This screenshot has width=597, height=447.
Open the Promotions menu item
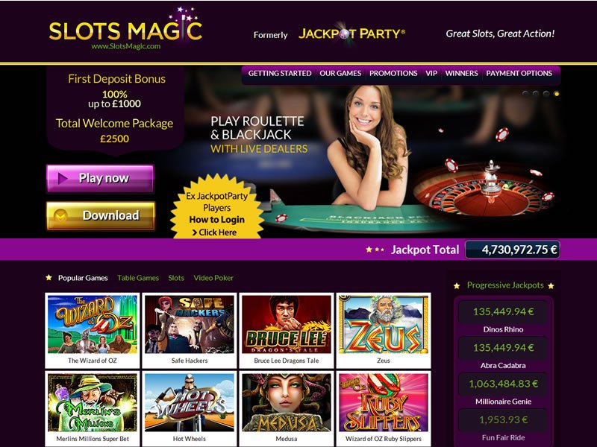pyautogui.click(x=393, y=73)
